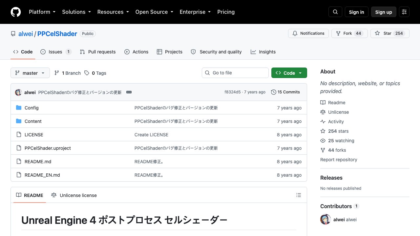The image size is (420, 236).
Task: Open the search magnifier button
Action: pyautogui.click(x=335, y=12)
